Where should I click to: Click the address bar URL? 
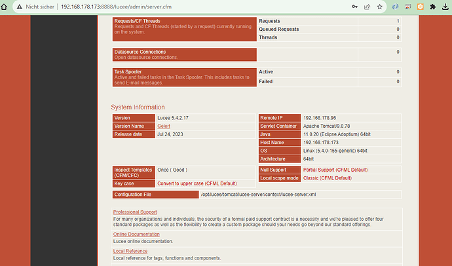coord(116,7)
